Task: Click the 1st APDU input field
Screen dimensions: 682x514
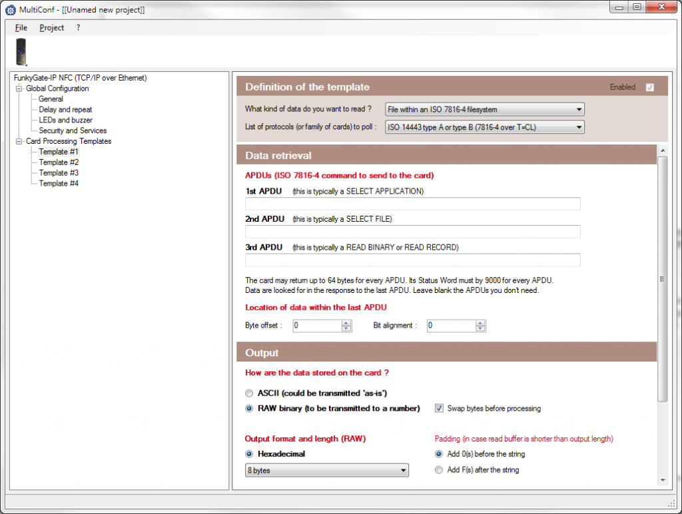Action: pos(412,204)
